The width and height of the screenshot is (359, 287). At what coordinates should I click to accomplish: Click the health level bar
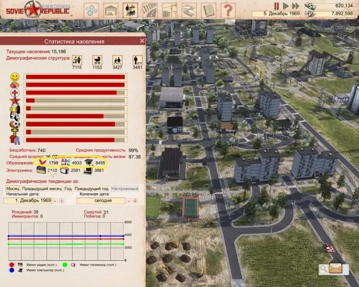pos(75,93)
